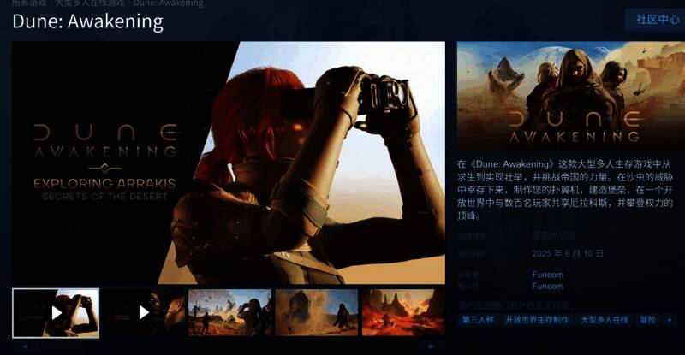
Task: Click the 第三人称 tag
Action: point(478,320)
